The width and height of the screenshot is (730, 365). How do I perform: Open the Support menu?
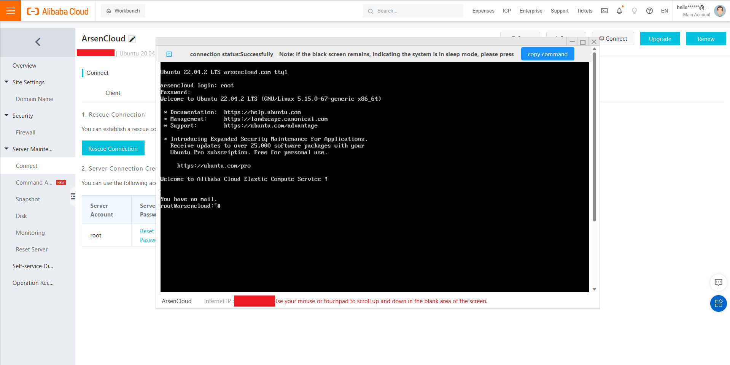pos(559,11)
